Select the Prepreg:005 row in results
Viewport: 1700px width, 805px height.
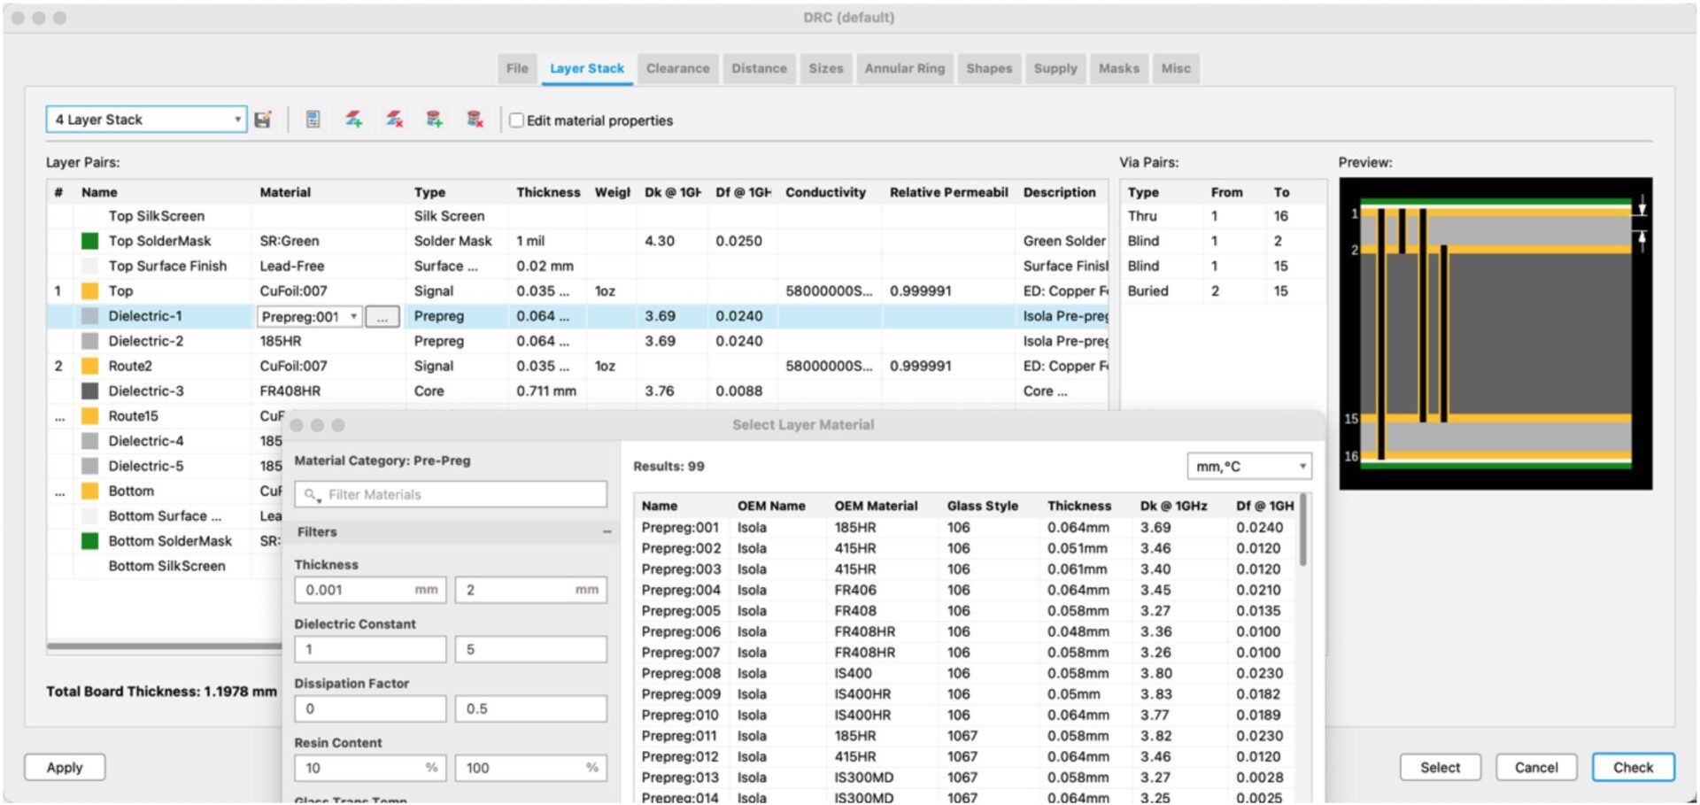pos(681,611)
